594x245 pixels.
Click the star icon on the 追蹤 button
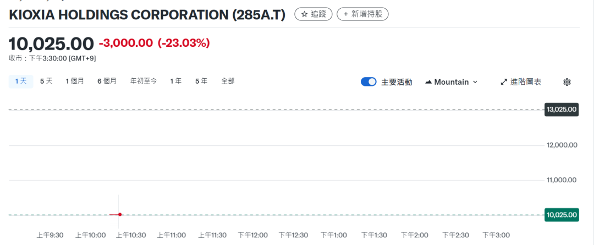pyautogui.click(x=304, y=14)
